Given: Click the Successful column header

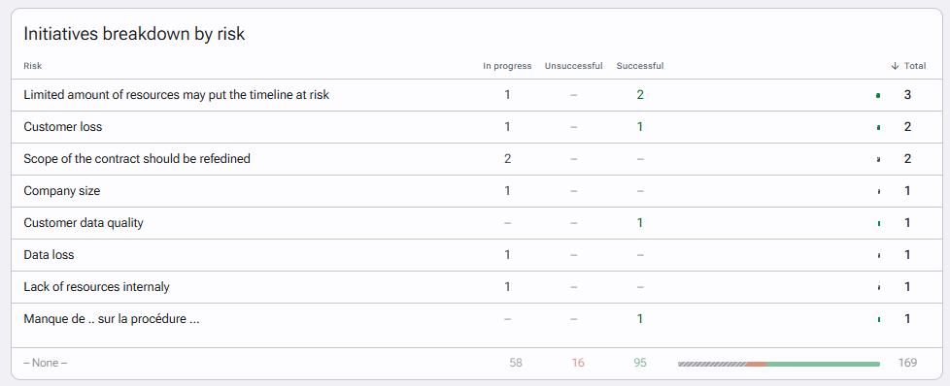Looking at the screenshot, I should click(640, 66).
